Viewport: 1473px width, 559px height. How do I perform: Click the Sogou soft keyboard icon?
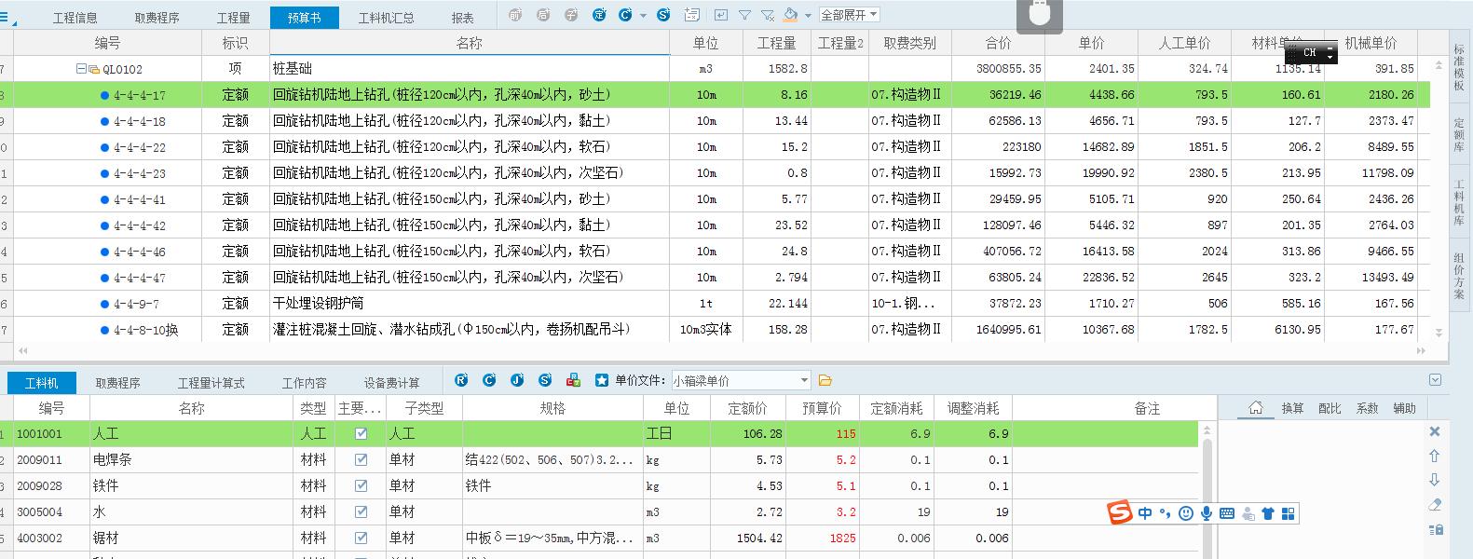point(1227,513)
